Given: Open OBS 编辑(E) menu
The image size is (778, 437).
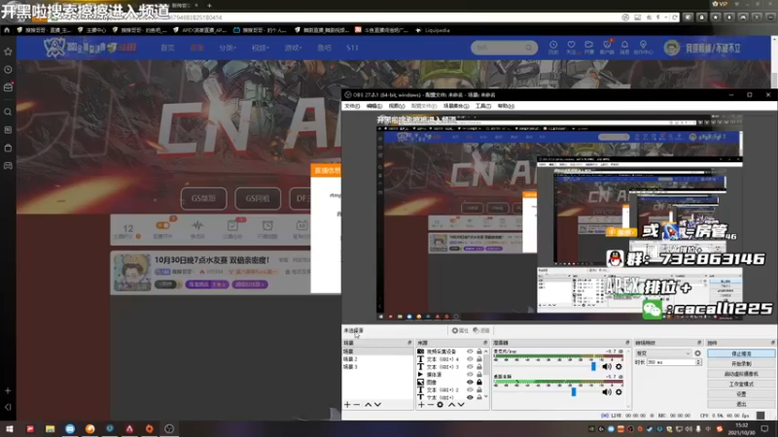Looking at the screenshot, I should (374, 106).
